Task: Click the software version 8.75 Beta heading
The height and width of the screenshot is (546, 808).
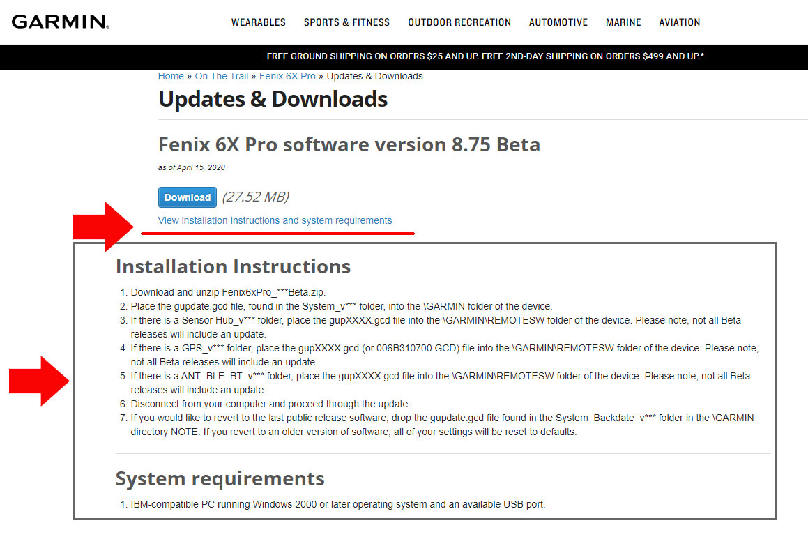Action: tap(349, 145)
